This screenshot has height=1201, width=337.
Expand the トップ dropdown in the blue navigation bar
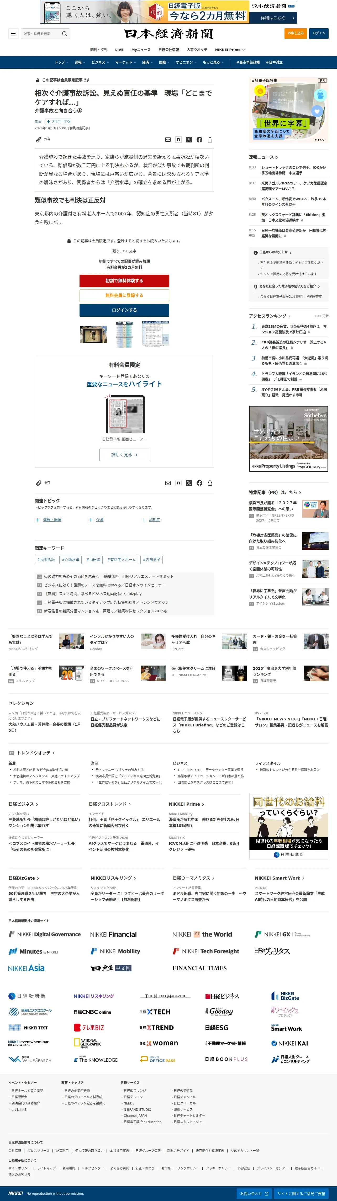tap(61, 62)
